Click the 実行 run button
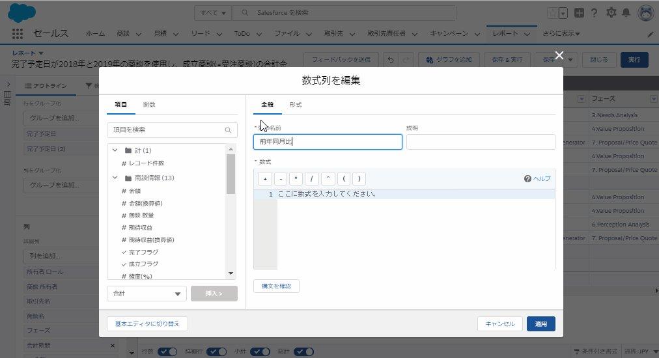The height and width of the screenshot is (358, 659). point(634,60)
